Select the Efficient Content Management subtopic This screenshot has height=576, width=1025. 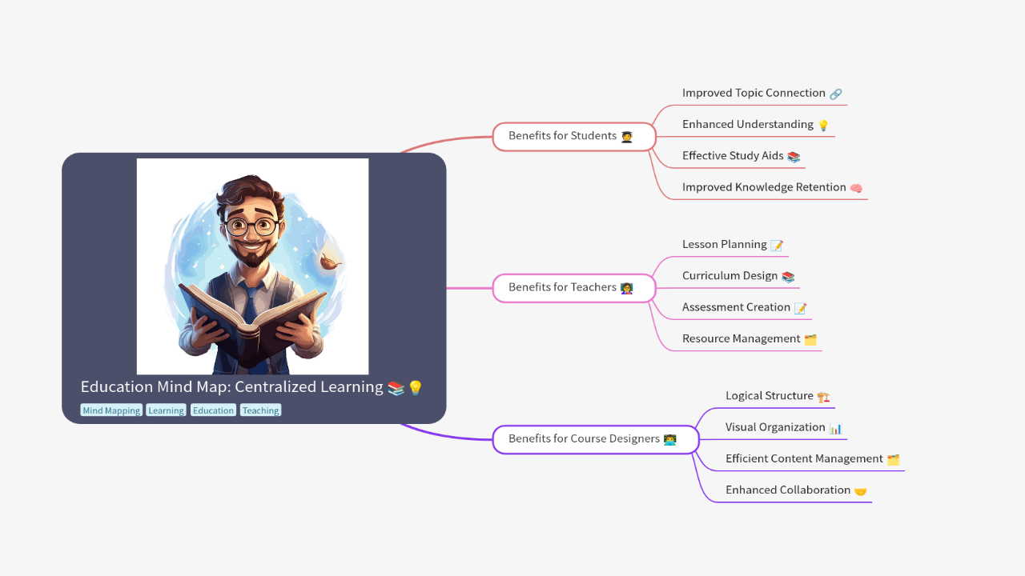coord(803,458)
